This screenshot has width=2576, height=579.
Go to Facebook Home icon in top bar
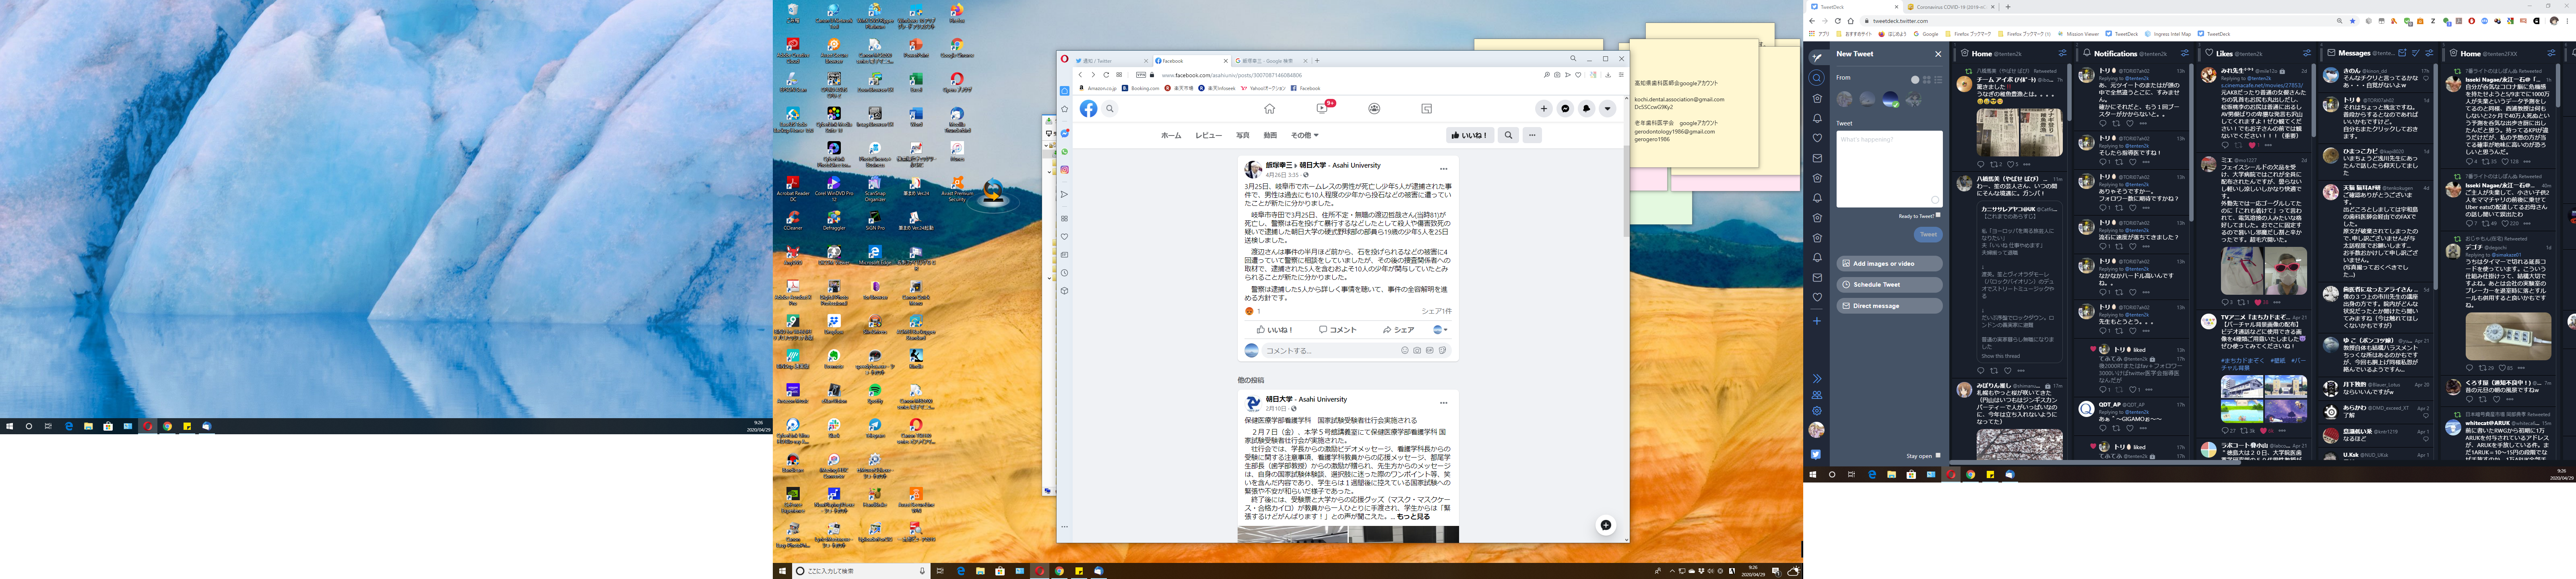pyautogui.click(x=1269, y=109)
